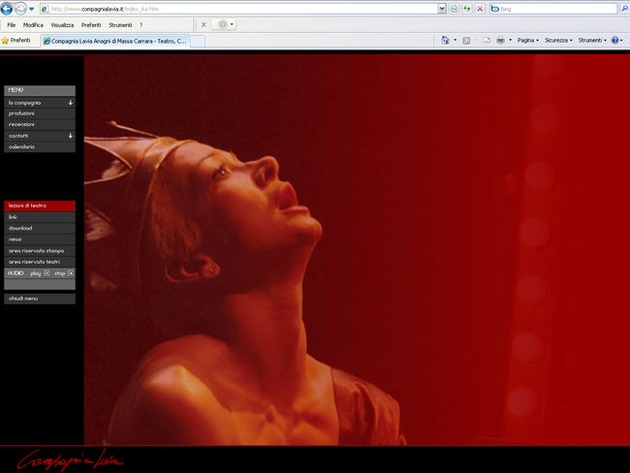The image size is (630, 473).
Task: Open the File menu
Action: [x=12, y=25]
